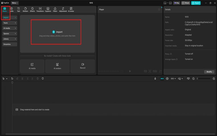The width and height of the screenshot is (217, 136).
Task: Switch to the Text tab
Action: 19,9
